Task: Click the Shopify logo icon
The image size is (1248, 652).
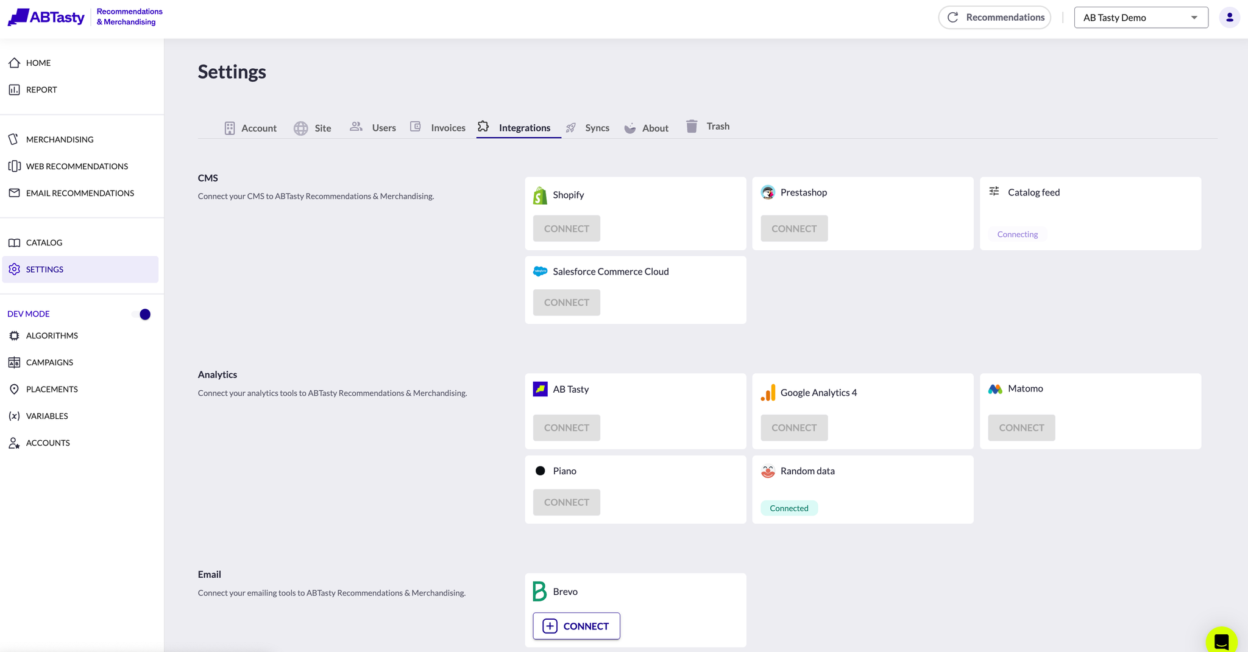Action: click(x=540, y=195)
